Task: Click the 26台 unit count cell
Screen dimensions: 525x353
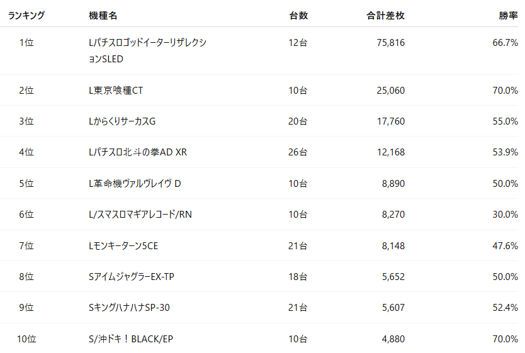Action: (298, 152)
